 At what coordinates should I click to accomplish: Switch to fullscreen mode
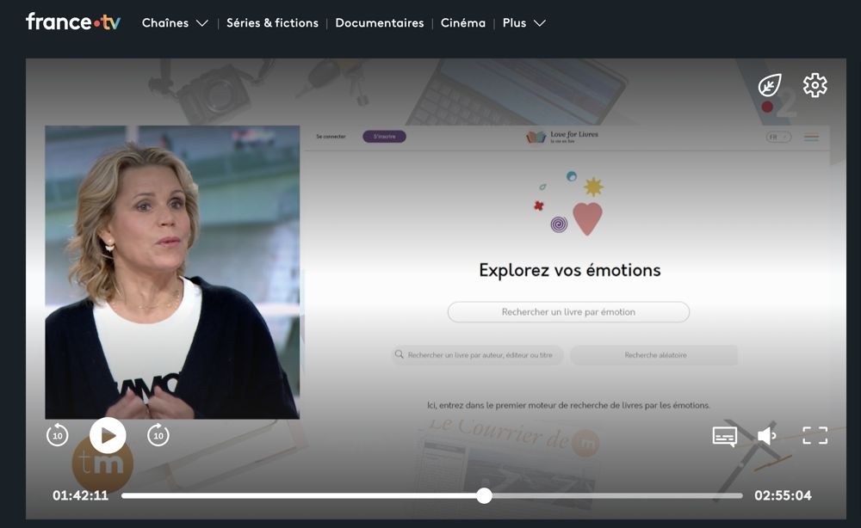point(815,435)
